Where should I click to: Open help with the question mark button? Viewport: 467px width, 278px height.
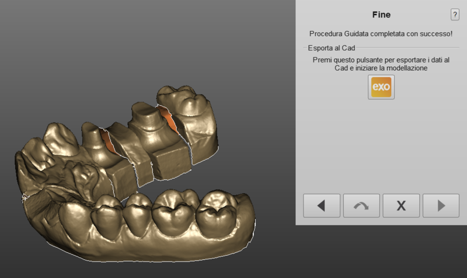pyautogui.click(x=454, y=15)
